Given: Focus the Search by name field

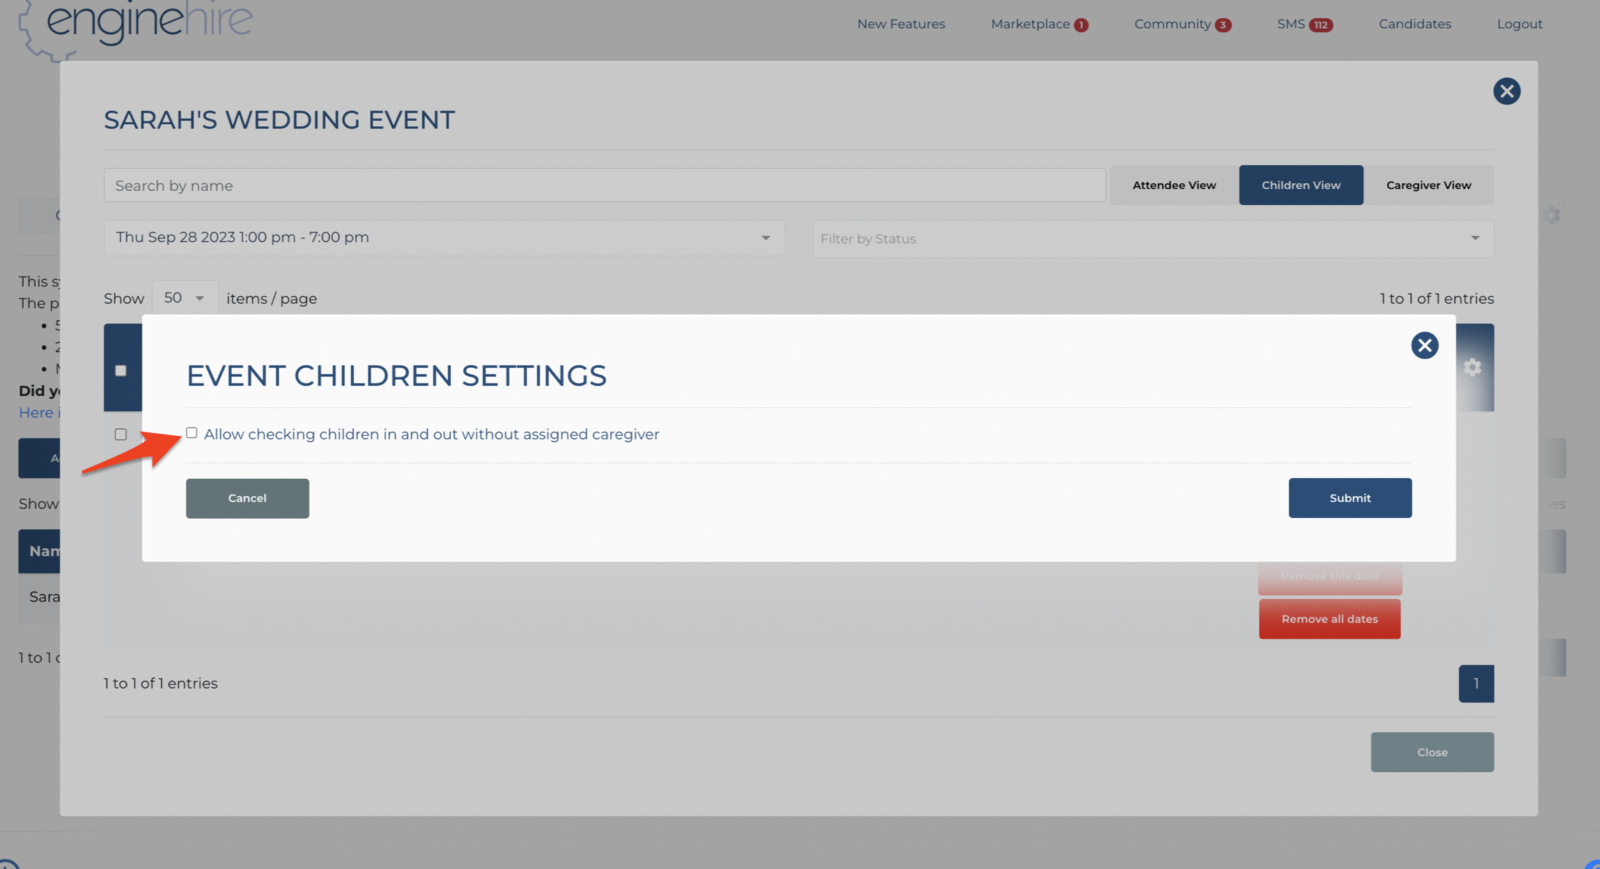Looking at the screenshot, I should [605, 185].
